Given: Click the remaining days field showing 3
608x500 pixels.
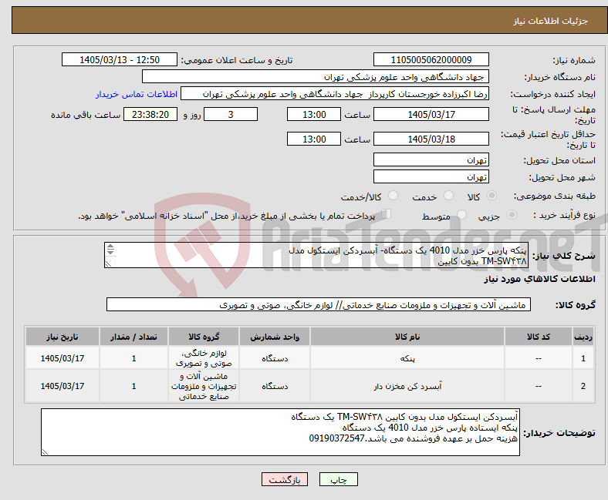Looking at the screenshot, I should pos(231,114).
